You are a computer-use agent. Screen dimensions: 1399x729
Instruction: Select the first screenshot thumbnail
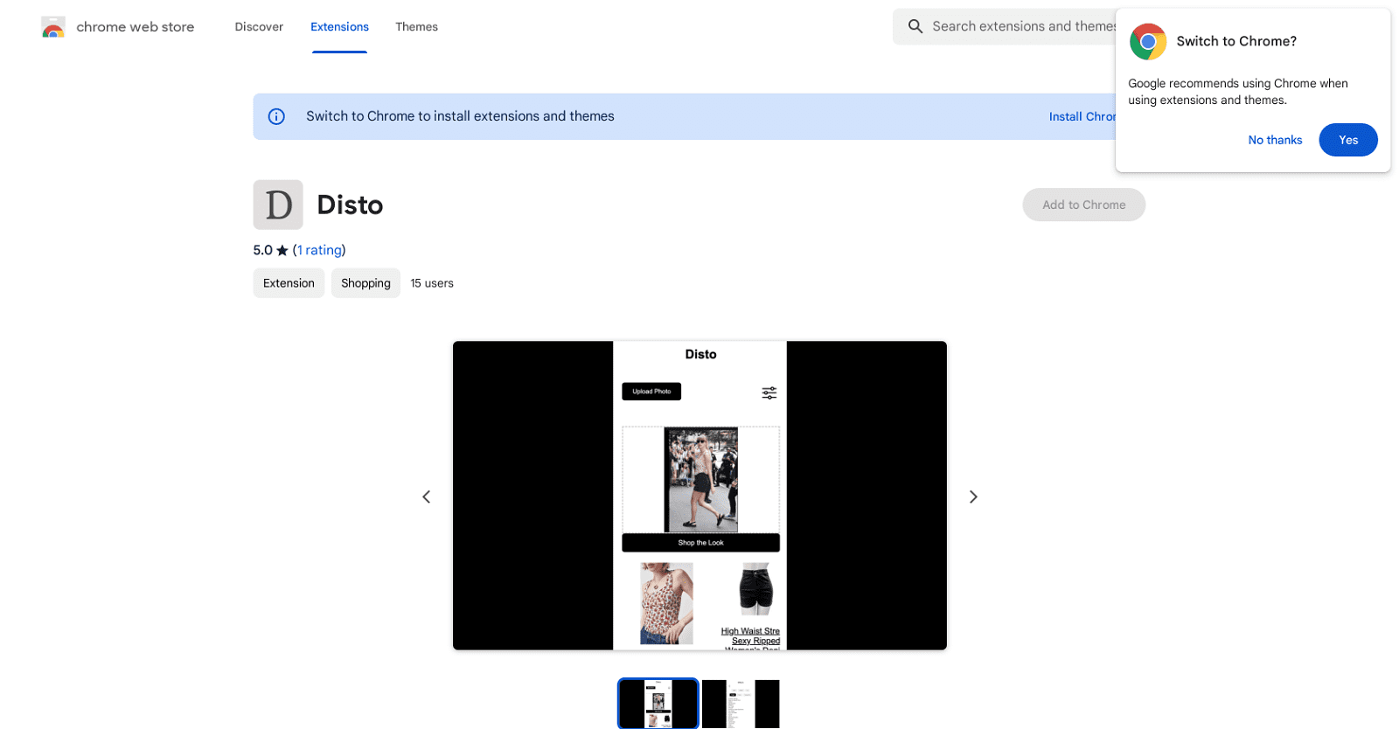tap(658, 703)
